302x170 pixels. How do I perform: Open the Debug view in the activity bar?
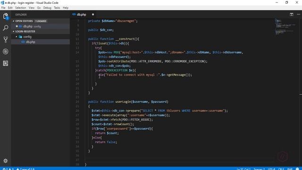point(5,51)
